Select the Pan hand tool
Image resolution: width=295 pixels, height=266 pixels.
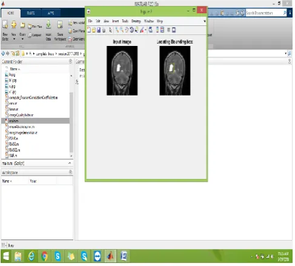click(127, 30)
